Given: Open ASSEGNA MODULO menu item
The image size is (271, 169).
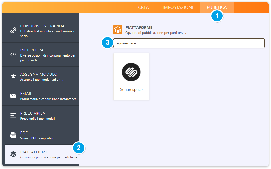Looking at the screenshot, I should [x=41, y=76].
